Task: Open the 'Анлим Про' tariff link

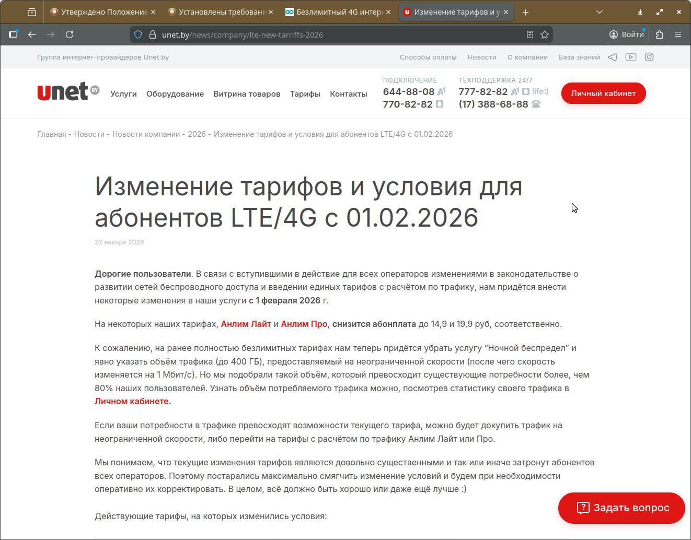Action: point(304,324)
